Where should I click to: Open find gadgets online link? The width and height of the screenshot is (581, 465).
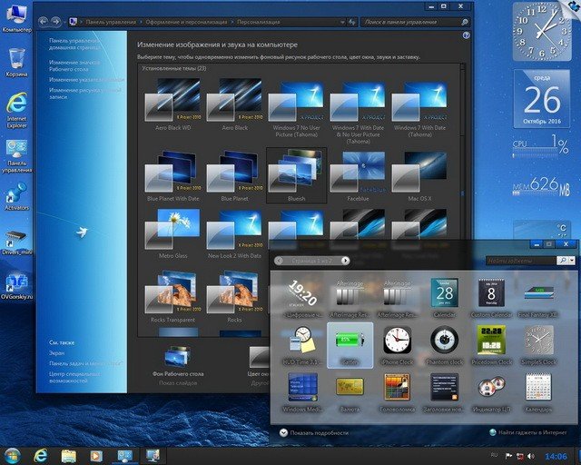tap(528, 432)
